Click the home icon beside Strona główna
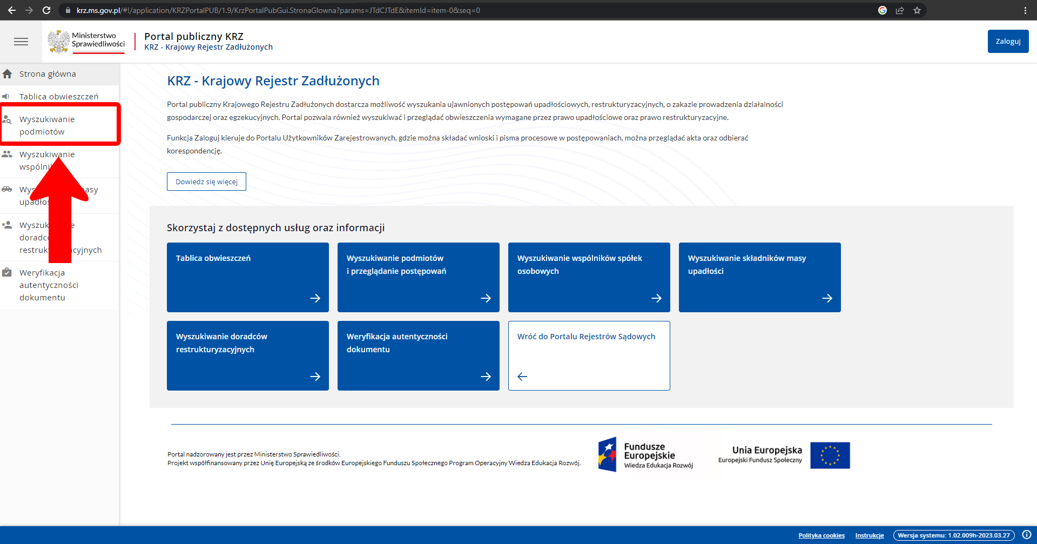The image size is (1037, 544). point(8,73)
